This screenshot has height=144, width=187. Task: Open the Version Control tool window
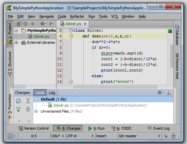pyautogui.click(x=34, y=128)
